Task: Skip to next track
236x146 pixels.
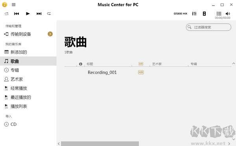Action: pyautogui.click(x=39, y=14)
